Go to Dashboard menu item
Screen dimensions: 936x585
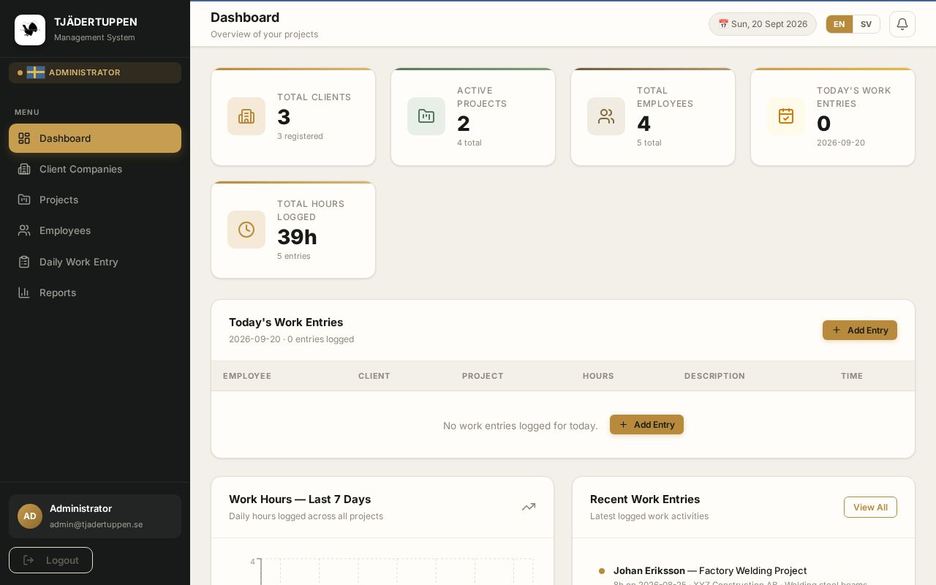95,138
